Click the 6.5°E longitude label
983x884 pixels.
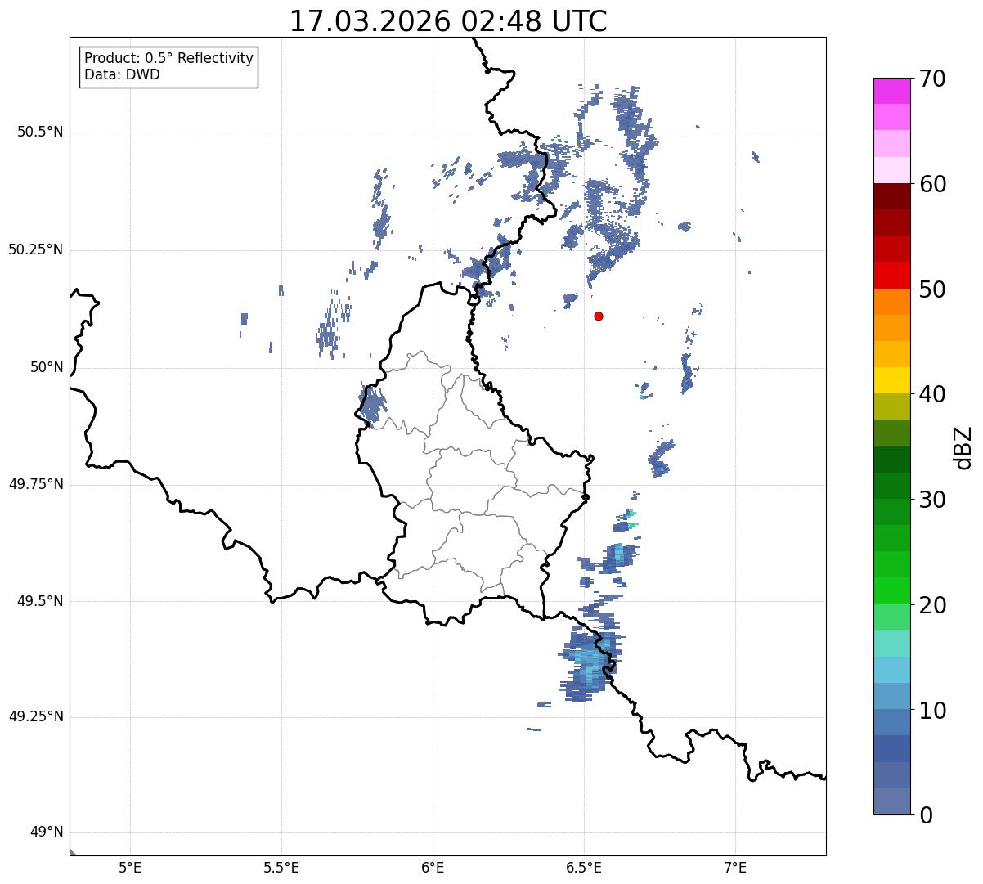point(584,867)
